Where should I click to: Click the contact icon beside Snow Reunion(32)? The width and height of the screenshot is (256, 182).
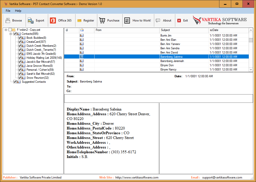point(23,78)
